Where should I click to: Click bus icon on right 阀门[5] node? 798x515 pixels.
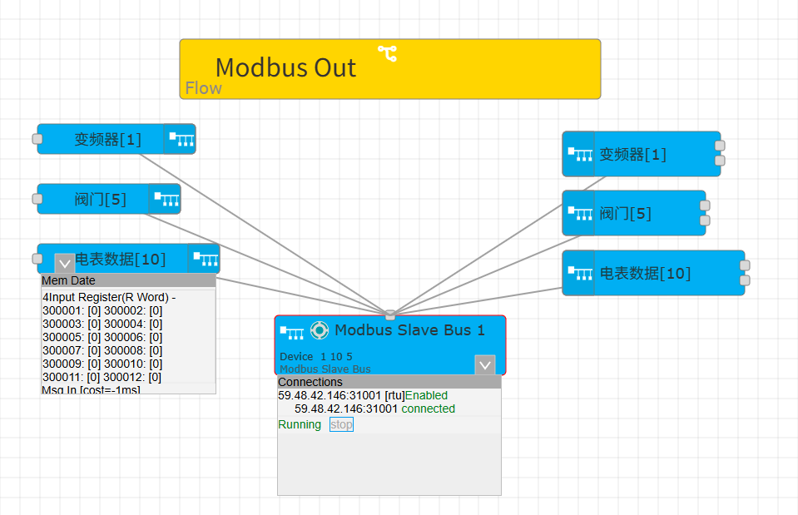(x=580, y=213)
